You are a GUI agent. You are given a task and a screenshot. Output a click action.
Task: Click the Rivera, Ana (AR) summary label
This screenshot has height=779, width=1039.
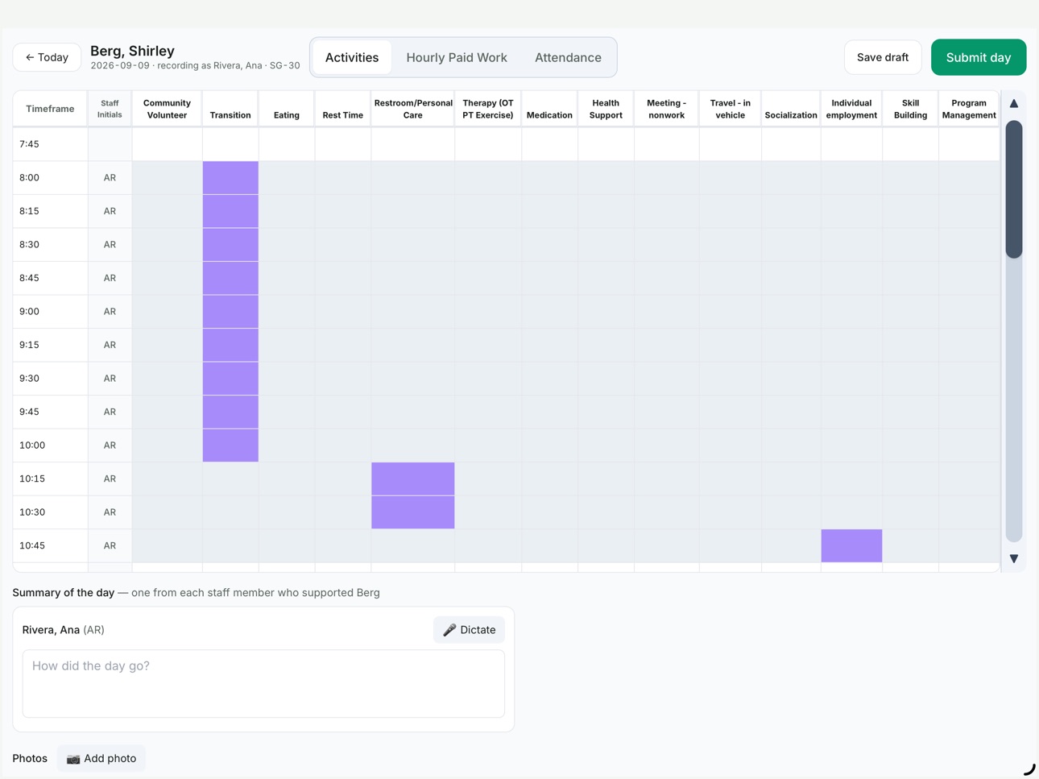(x=64, y=630)
